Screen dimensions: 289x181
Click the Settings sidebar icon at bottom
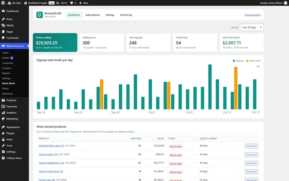point(3,152)
